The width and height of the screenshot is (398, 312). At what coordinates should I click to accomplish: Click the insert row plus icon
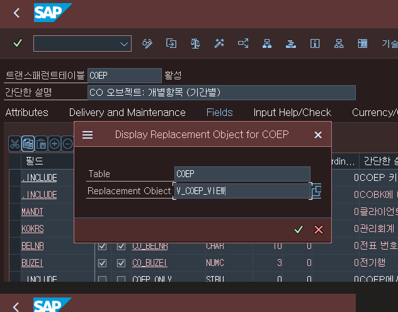(54, 144)
